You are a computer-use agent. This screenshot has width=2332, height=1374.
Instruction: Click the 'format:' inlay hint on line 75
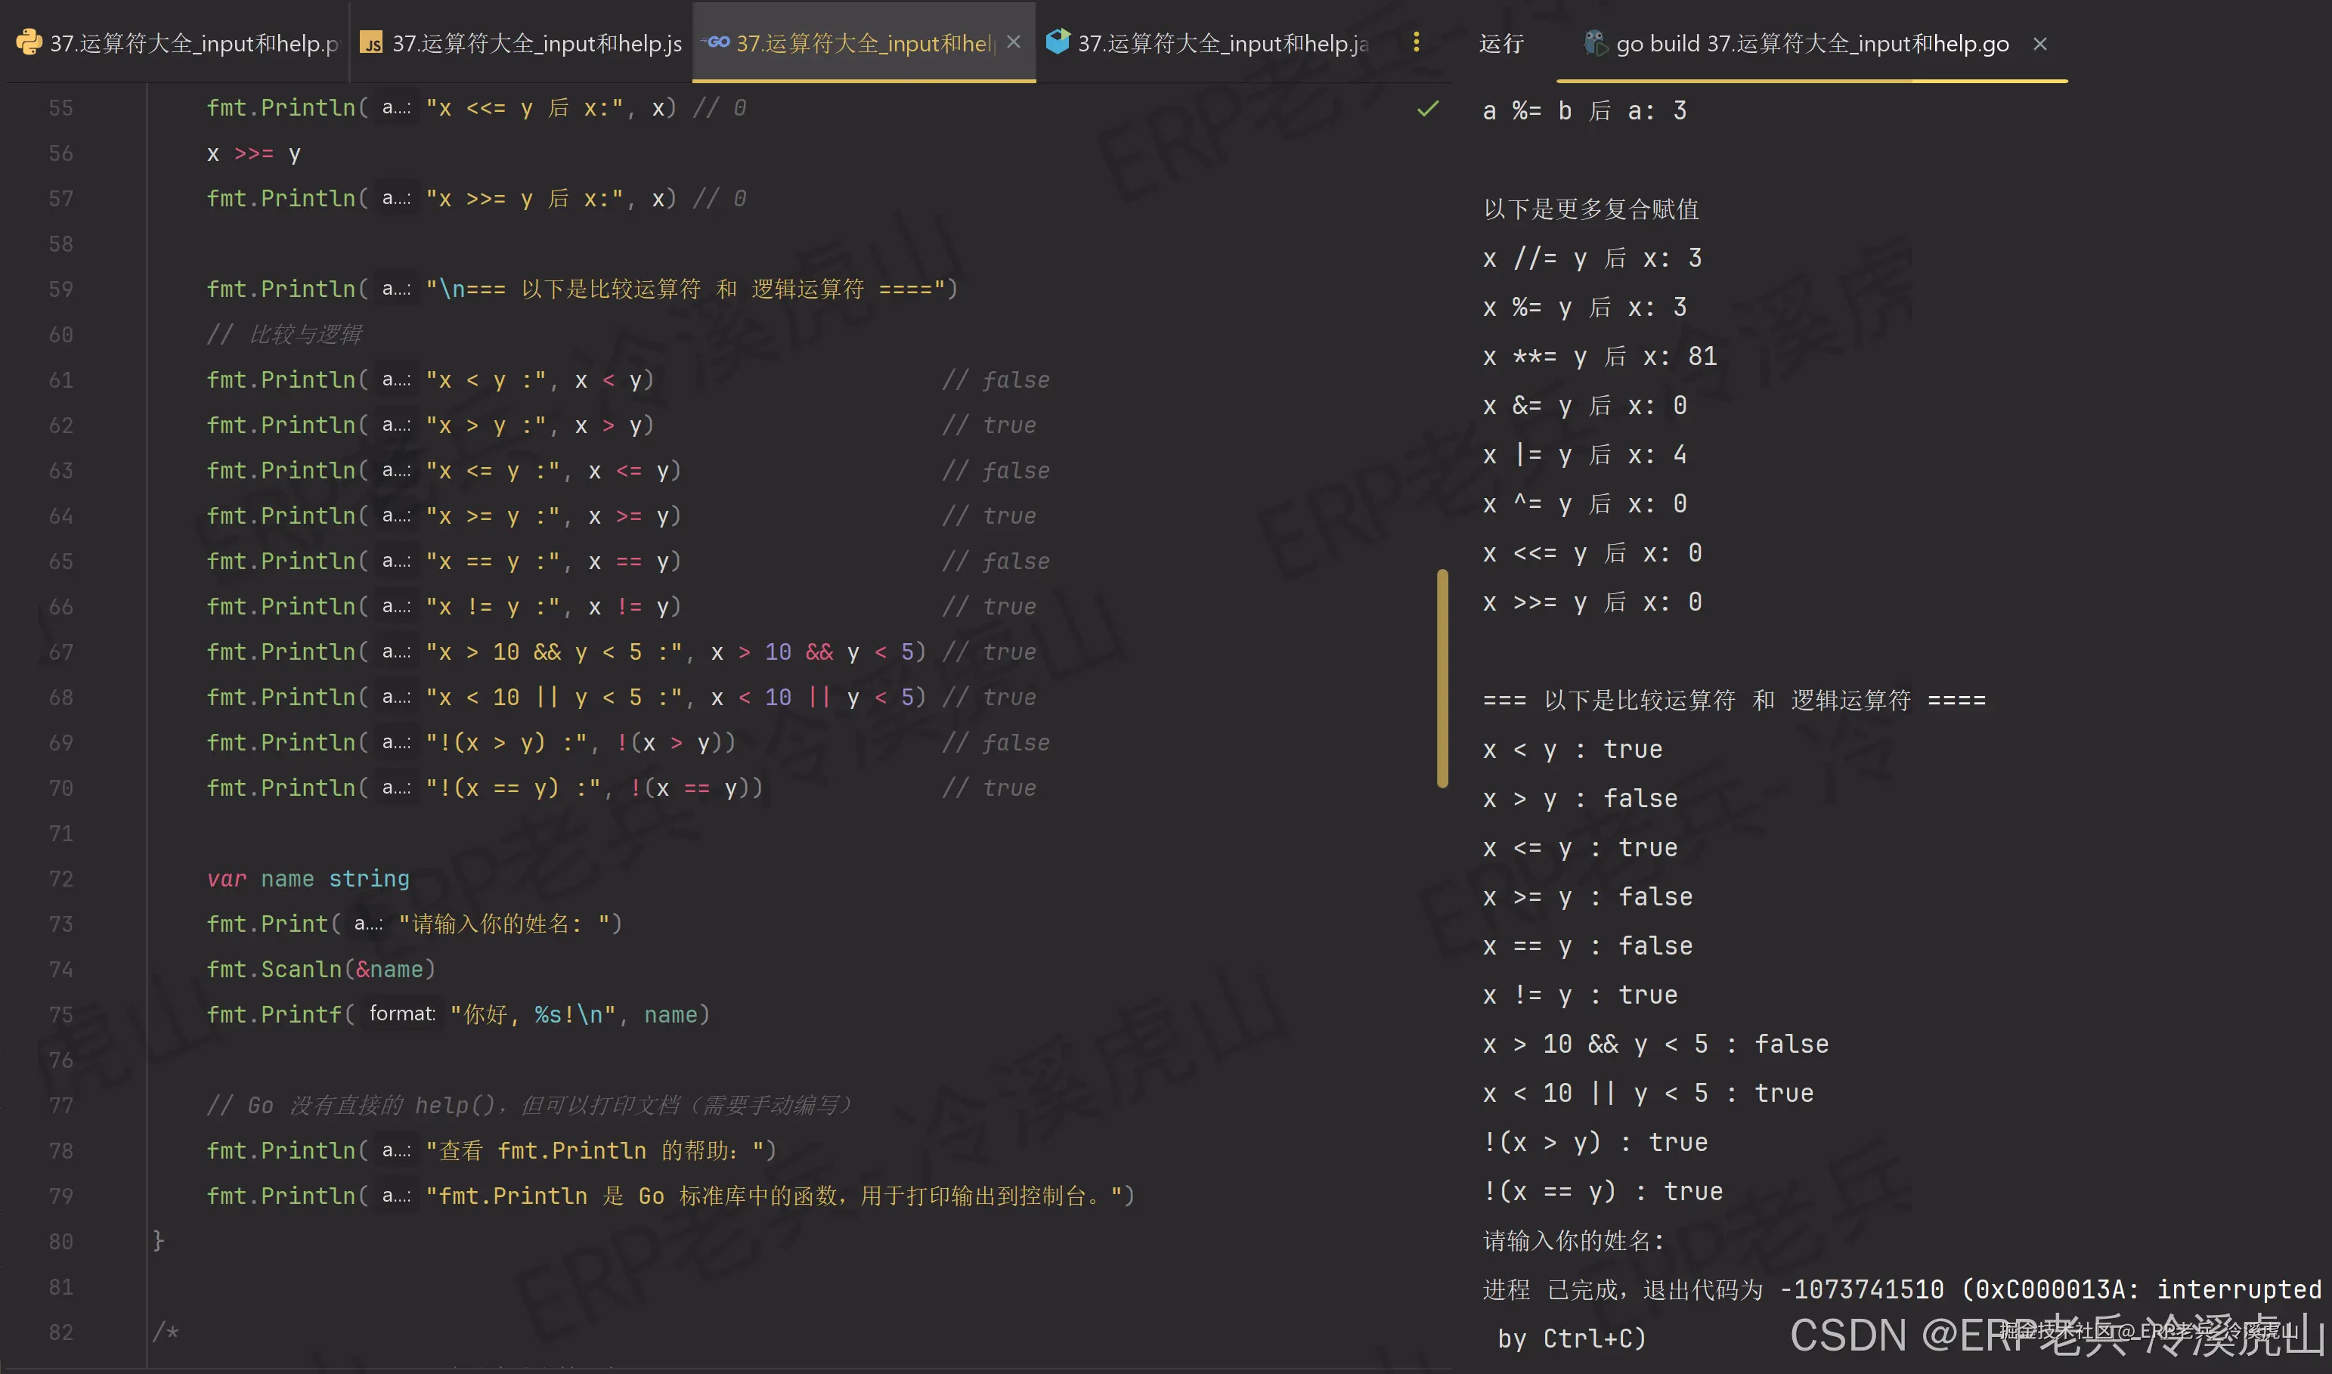(402, 1013)
